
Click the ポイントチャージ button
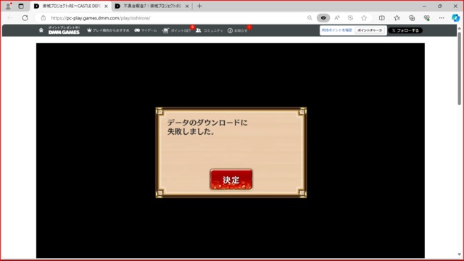pos(370,30)
